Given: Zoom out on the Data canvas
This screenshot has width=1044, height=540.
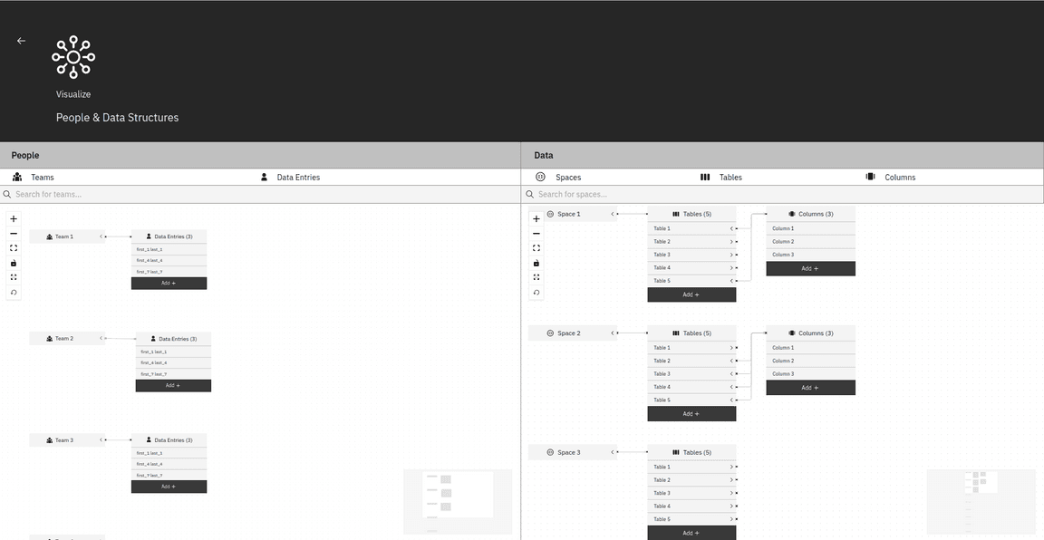Looking at the screenshot, I should tap(536, 234).
